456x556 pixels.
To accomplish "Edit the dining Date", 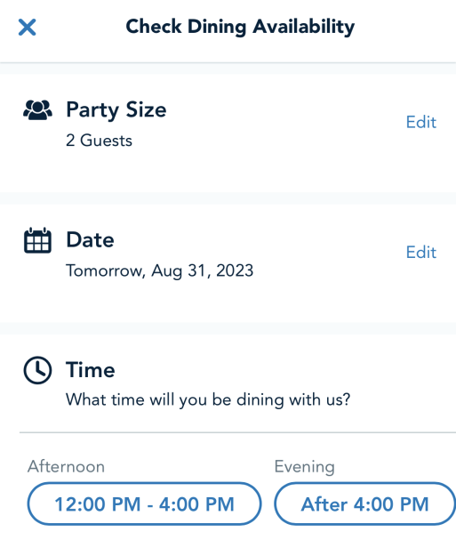I will pyautogui.click(x=421, y=252).
